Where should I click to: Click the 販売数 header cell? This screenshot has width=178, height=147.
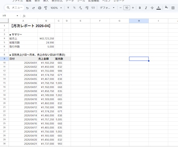pos(59,59)
